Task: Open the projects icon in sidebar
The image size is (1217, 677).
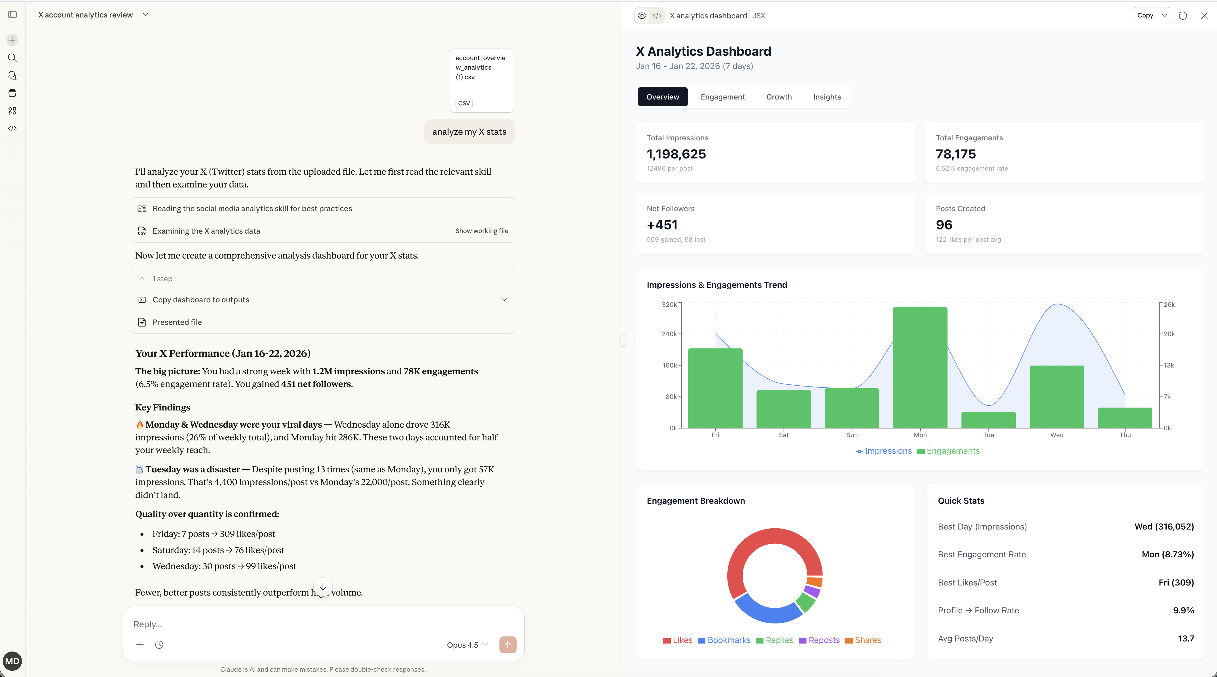Action: click(12, 93)
